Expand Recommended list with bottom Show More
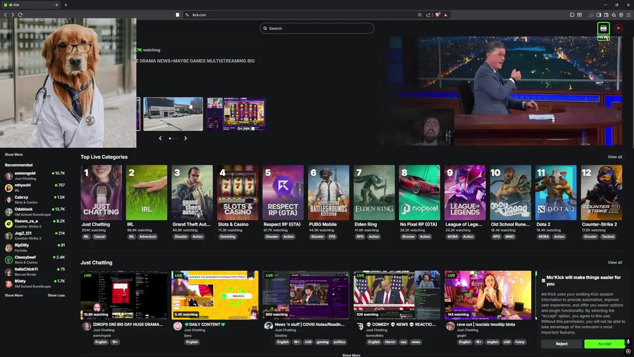The height and width of the screenshot is (357, 634). [14, 296]
